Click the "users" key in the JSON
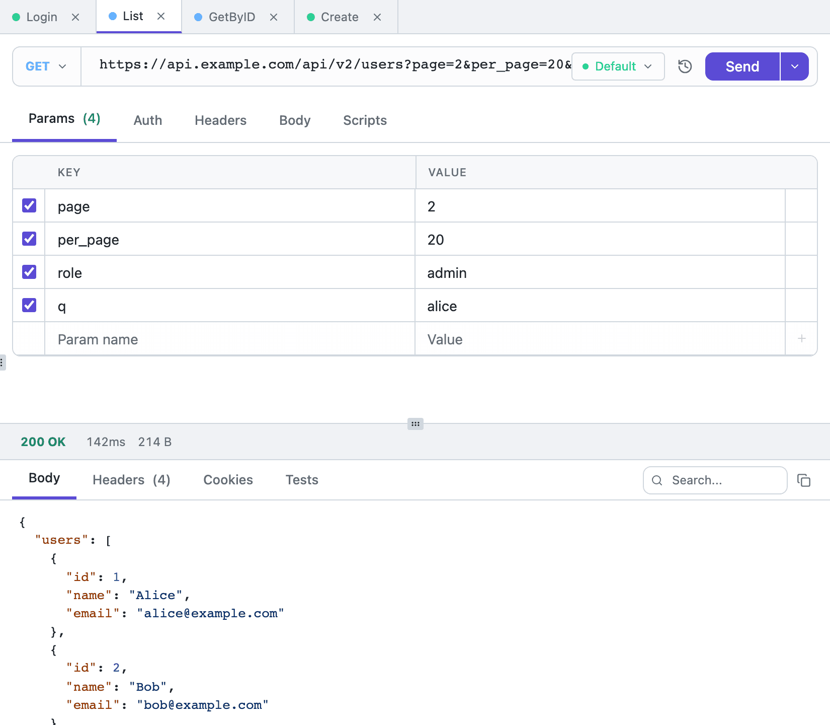Viewport: 830px width, 725px height. (61, 540)
